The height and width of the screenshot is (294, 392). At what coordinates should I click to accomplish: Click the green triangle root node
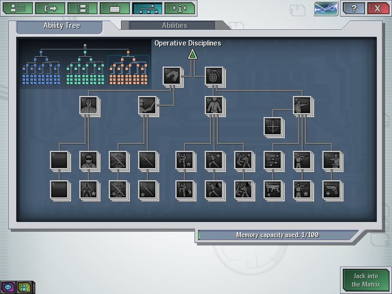click(x=193, y=54)
